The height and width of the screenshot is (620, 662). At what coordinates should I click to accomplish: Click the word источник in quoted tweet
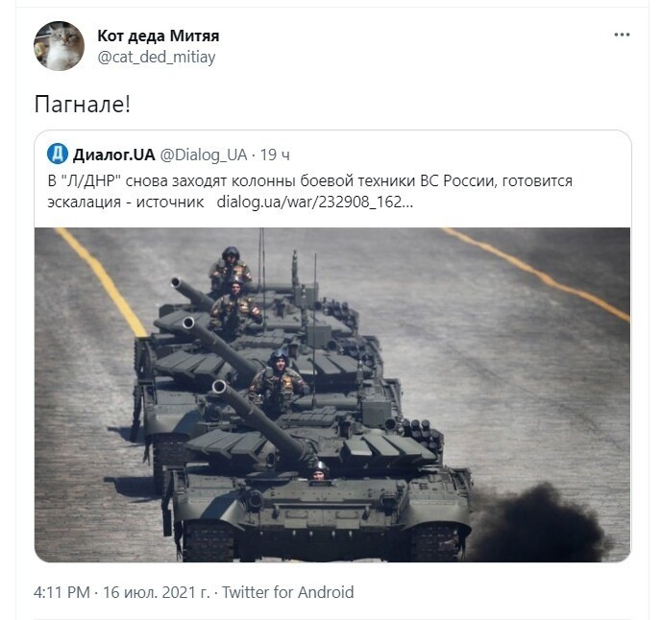(x=170, y=202)
